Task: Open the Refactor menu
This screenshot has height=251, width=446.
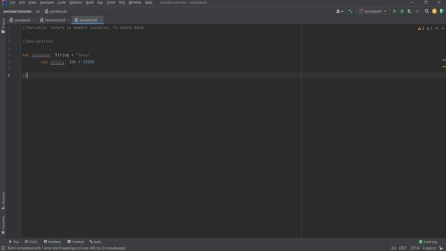Action: (x=76, y=3)
